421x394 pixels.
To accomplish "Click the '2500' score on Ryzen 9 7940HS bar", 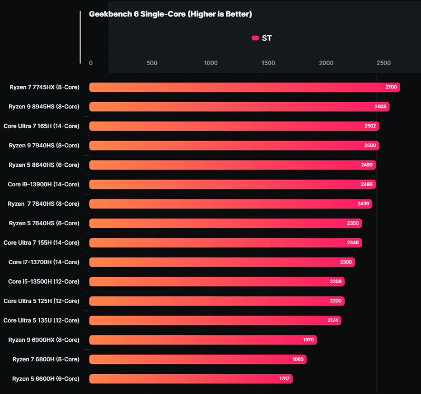I will click(370, 145).
